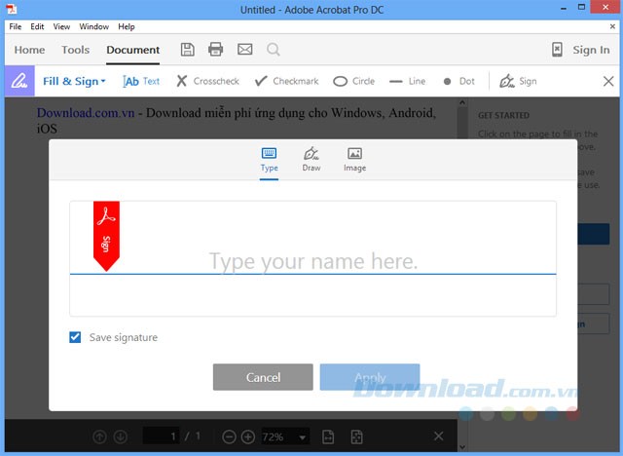Click the Download.com.vn link in document
Image resolution: width=623 pixels, height=456 pixels.
86,113
